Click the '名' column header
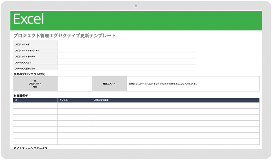Screen dimensions: 272x160 (x=35, y=100)
